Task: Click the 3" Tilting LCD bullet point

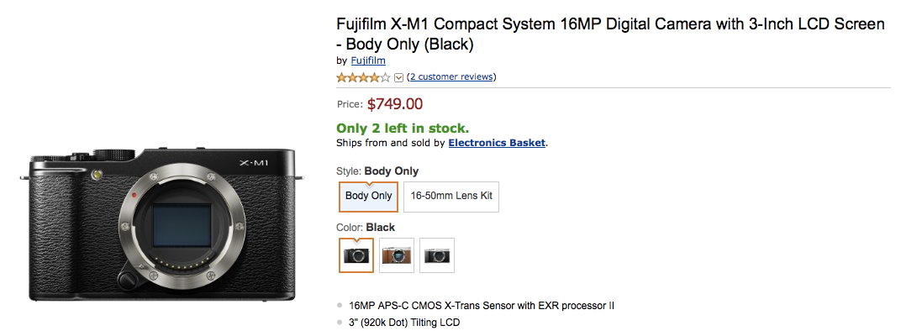Action: point(404,323)
